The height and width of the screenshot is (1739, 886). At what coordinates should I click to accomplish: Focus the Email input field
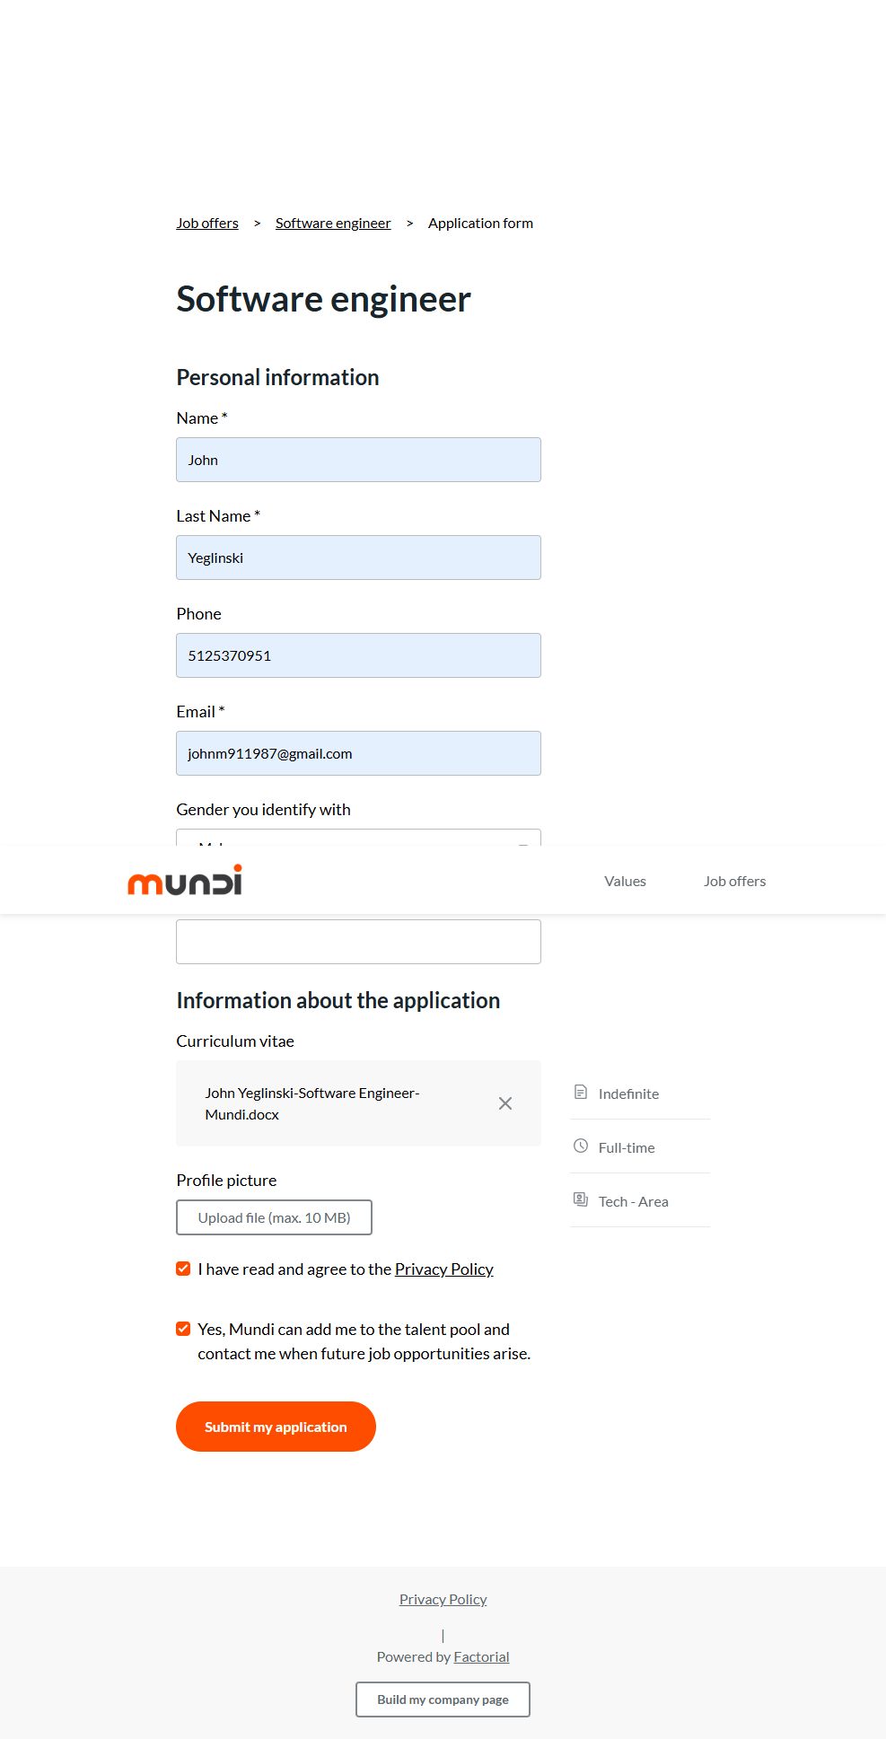[358, 753]
